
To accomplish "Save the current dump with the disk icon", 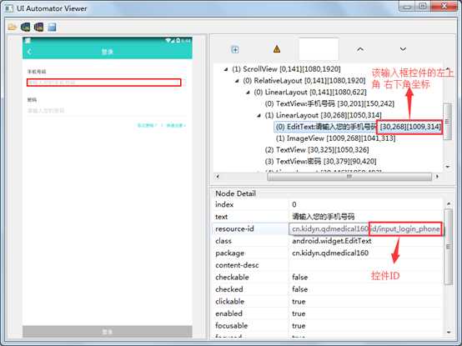I will (x=52, y=27).
